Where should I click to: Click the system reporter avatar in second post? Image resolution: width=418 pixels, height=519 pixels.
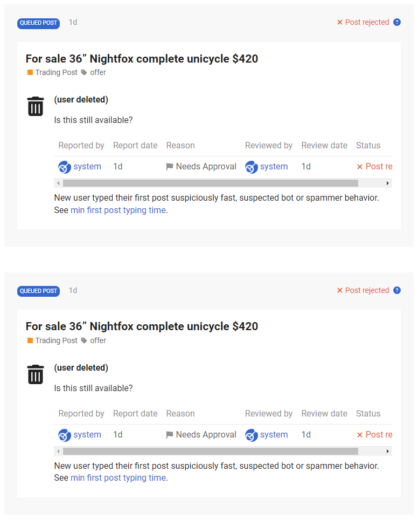(x=65, y=435)
